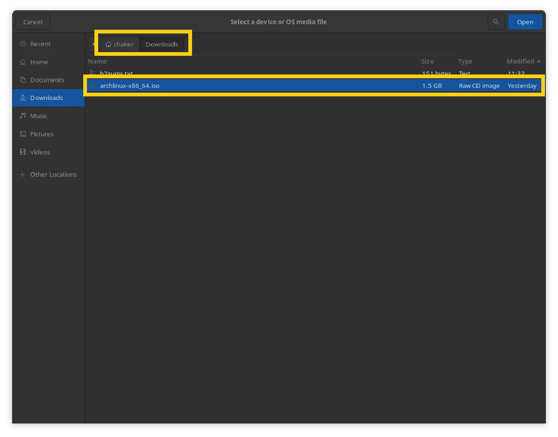Click the plus icon beside Other Locations
The image size is (558, 437).
click(x=23, y=174)
